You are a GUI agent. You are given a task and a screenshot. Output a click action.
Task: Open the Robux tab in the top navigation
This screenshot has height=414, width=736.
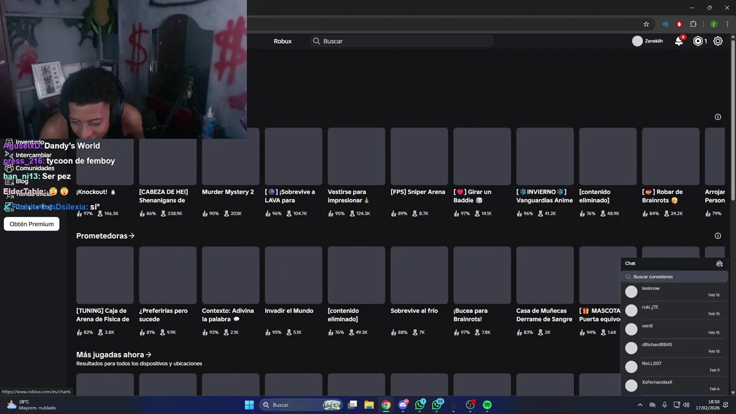[x=282, y=41]
